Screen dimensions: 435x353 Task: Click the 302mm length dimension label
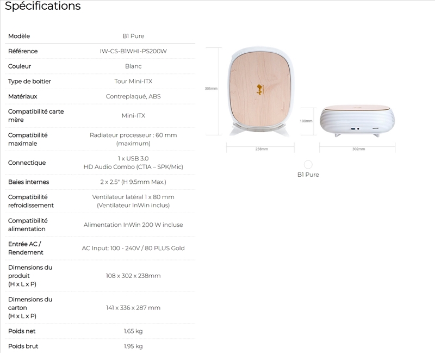point(359,148)
